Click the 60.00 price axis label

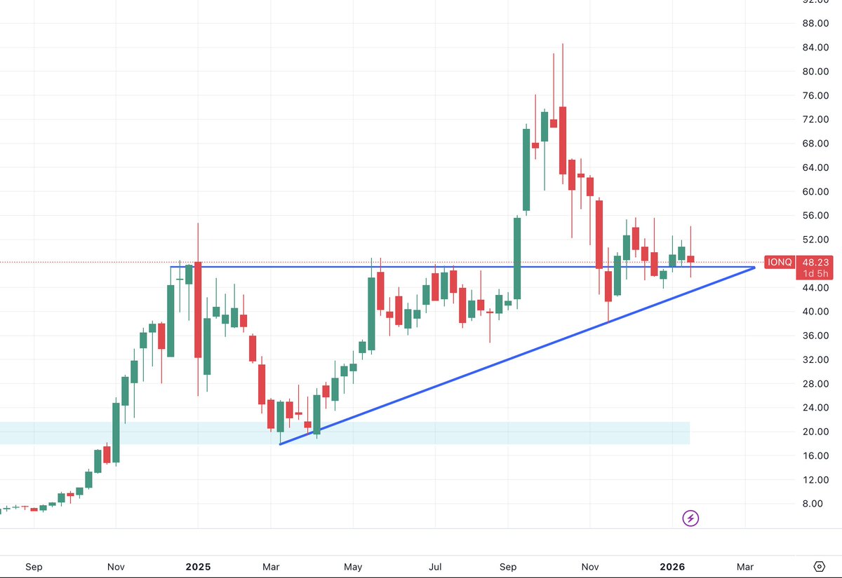(815, 191)
